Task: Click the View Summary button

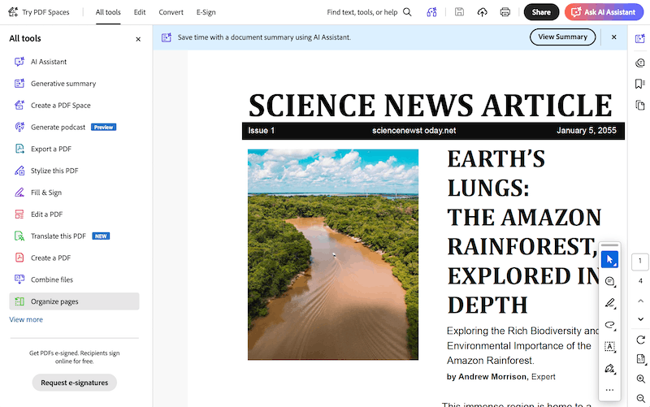Action: point(562,37)
